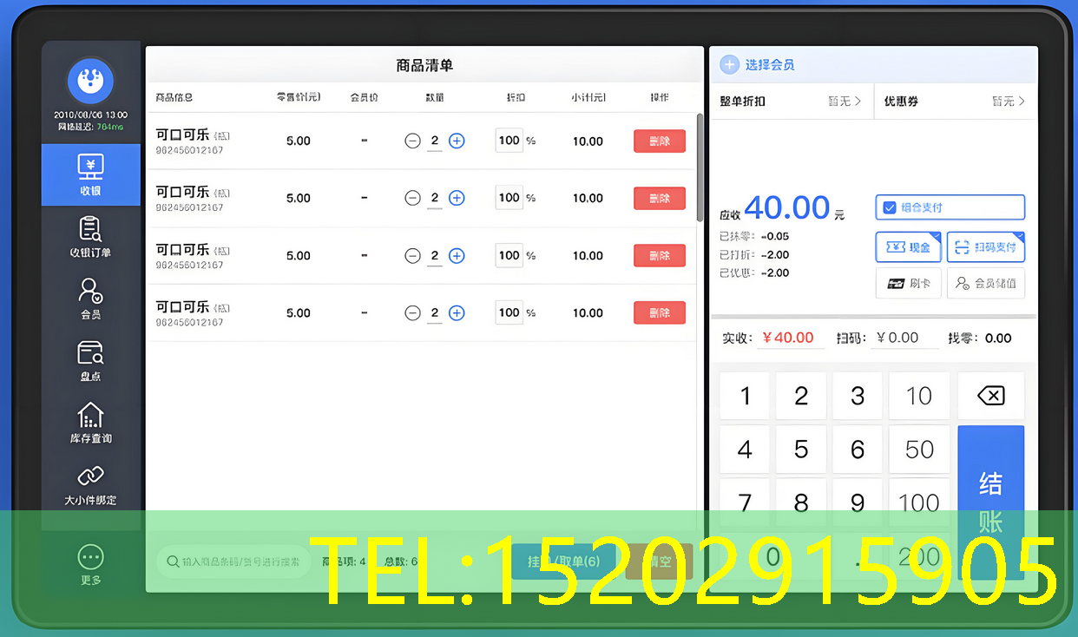Click the product barcode search field

click(234, 561)
